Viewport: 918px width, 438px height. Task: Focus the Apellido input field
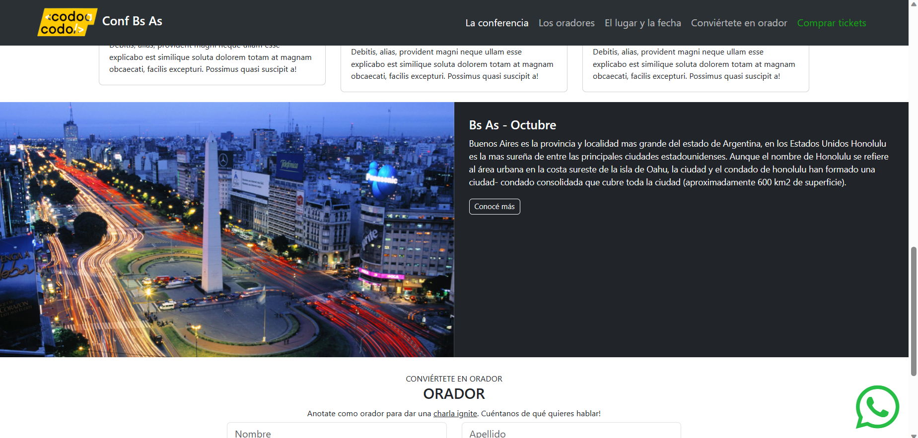tap(571, 432)
